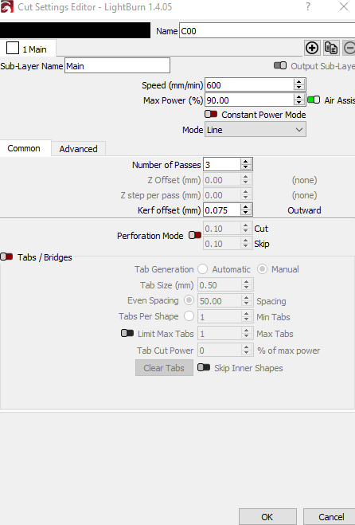Enable Constant Power Mode

pos(211,114)
